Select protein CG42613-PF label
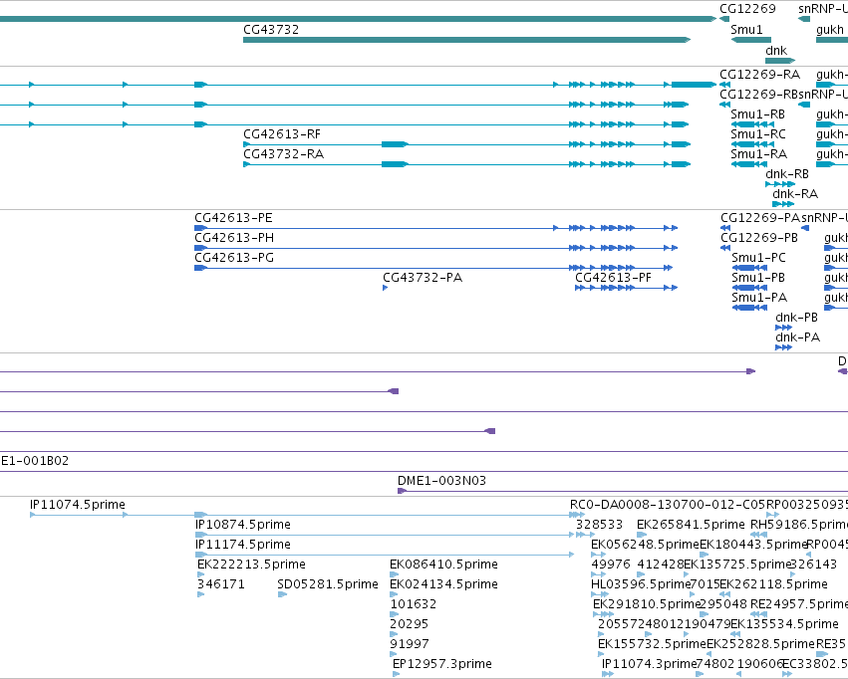Viewport: 848px width, 679px height. [x=613, y=278]
